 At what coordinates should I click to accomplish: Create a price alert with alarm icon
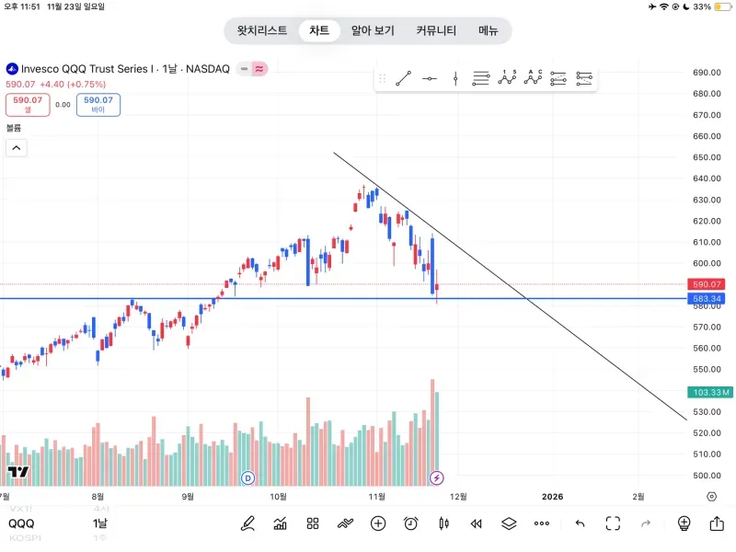pos(410,523)
